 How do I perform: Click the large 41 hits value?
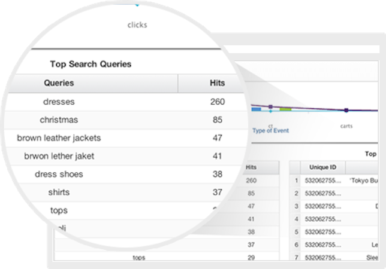pos(217,156)
